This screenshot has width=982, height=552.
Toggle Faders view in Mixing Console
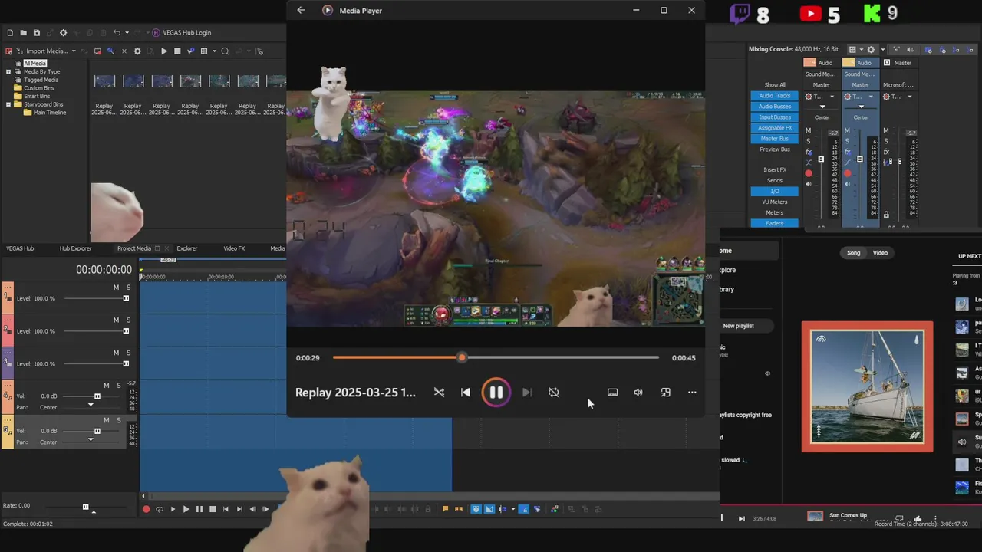point(774,223)
